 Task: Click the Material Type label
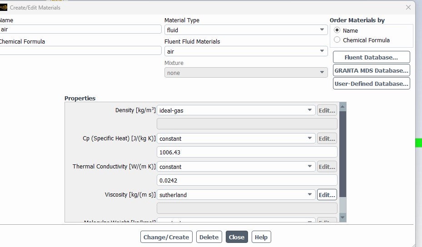pyautogui.click(x=182, y=20)
